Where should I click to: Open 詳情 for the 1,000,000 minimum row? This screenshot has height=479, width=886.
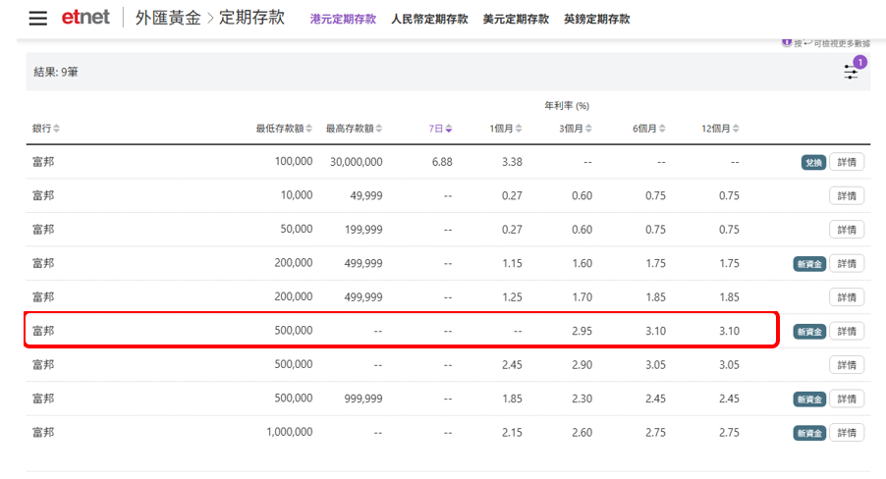click(x=847, y=433)
